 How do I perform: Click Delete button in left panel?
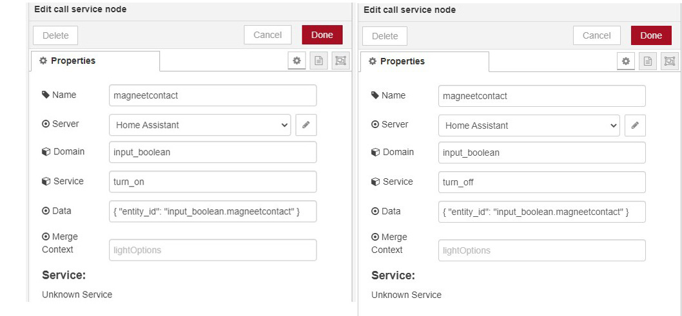[x=55, y=35]
